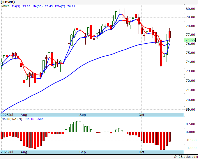Click the 69.00 price axis label
Viewport: 198px width, 159px height.
pyautogui.click(x=190, y=109)
